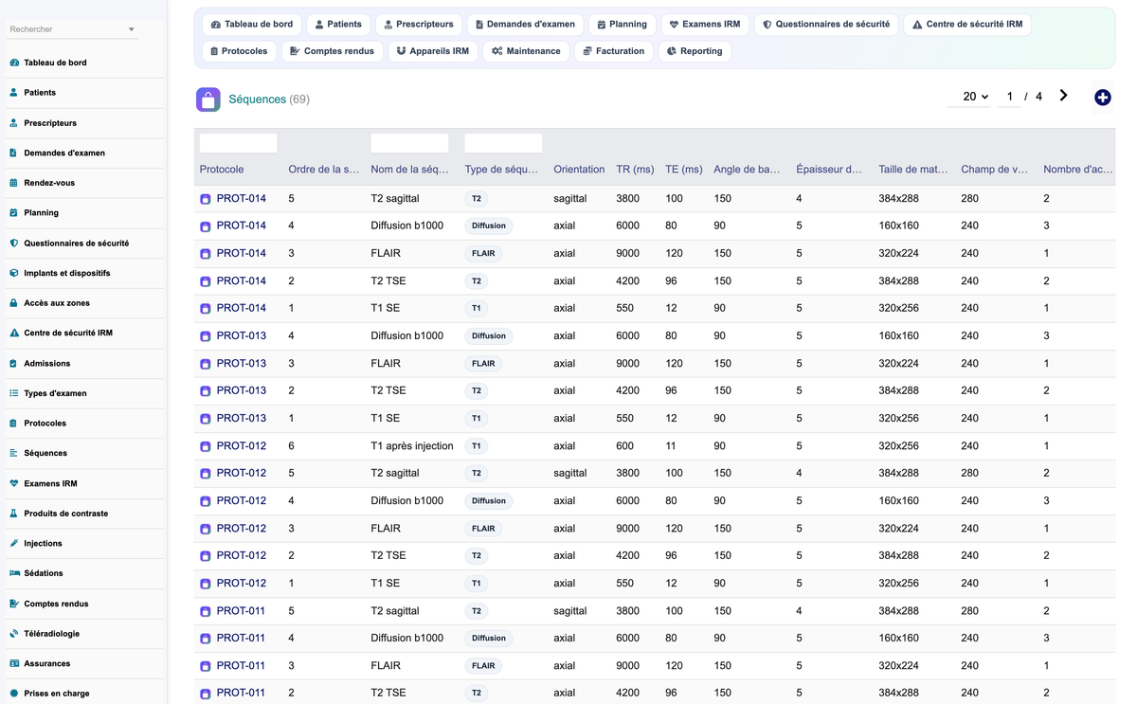Sort by Protocole column header
Viewport: 1137px width, 704px height.
(222, 170)
